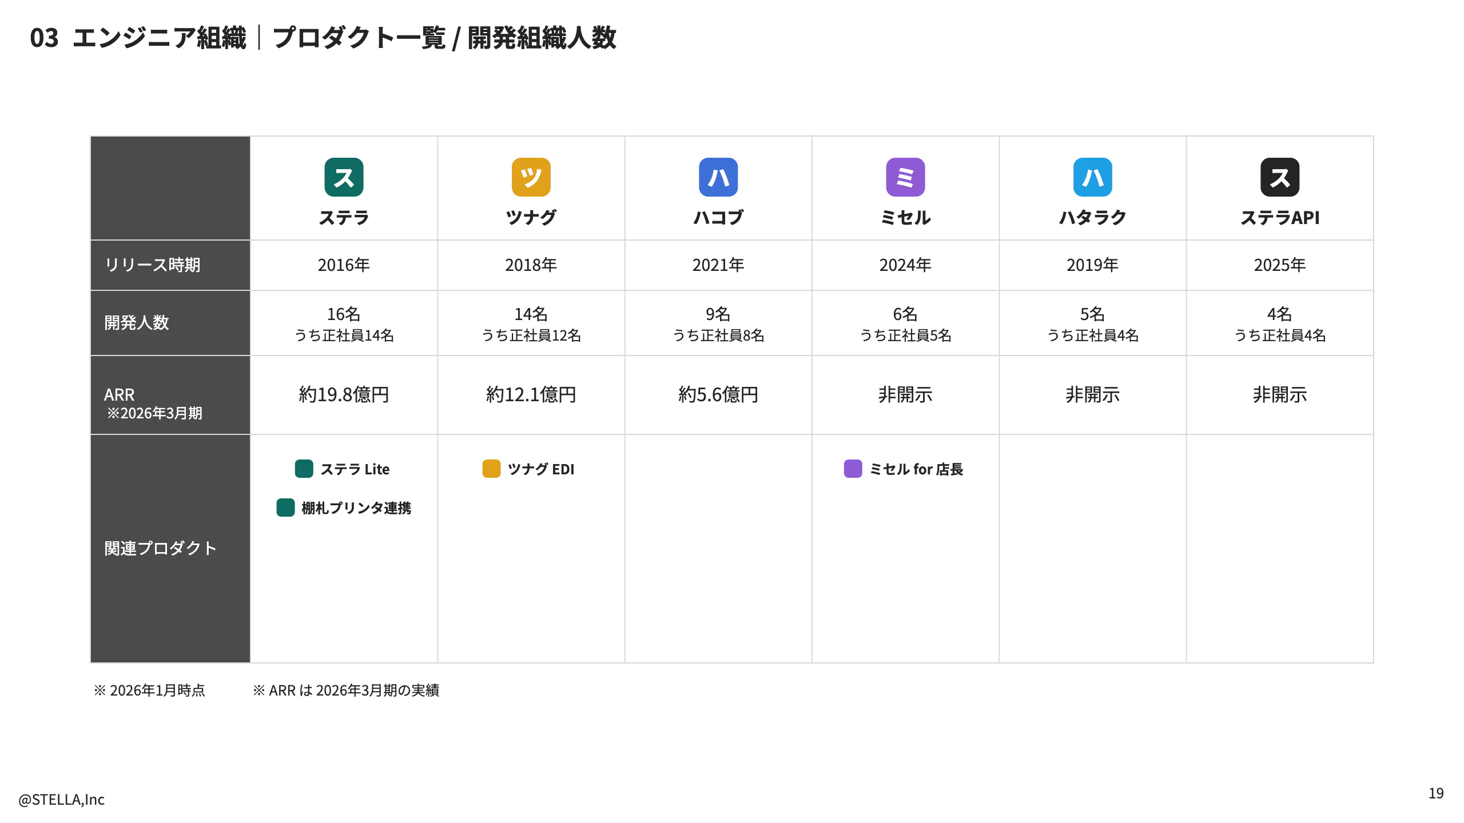1464x823 pixels.
Task: Click the yellow square beside ツナグ EDI
Action: coord(491,469)
